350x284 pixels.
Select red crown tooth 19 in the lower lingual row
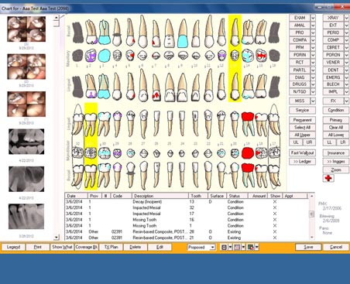click(248, 124)
